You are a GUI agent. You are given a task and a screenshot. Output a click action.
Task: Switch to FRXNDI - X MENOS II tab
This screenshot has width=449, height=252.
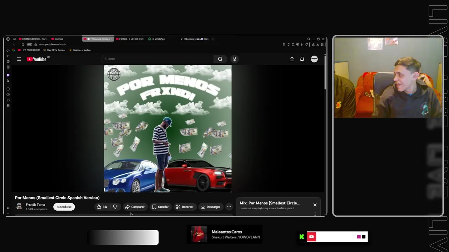[130, 39]
